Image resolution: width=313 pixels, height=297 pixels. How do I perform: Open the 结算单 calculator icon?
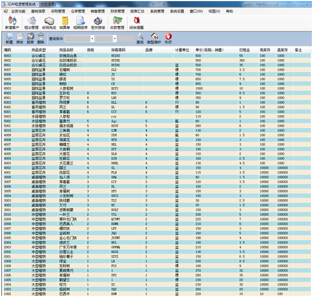[65, 23]
